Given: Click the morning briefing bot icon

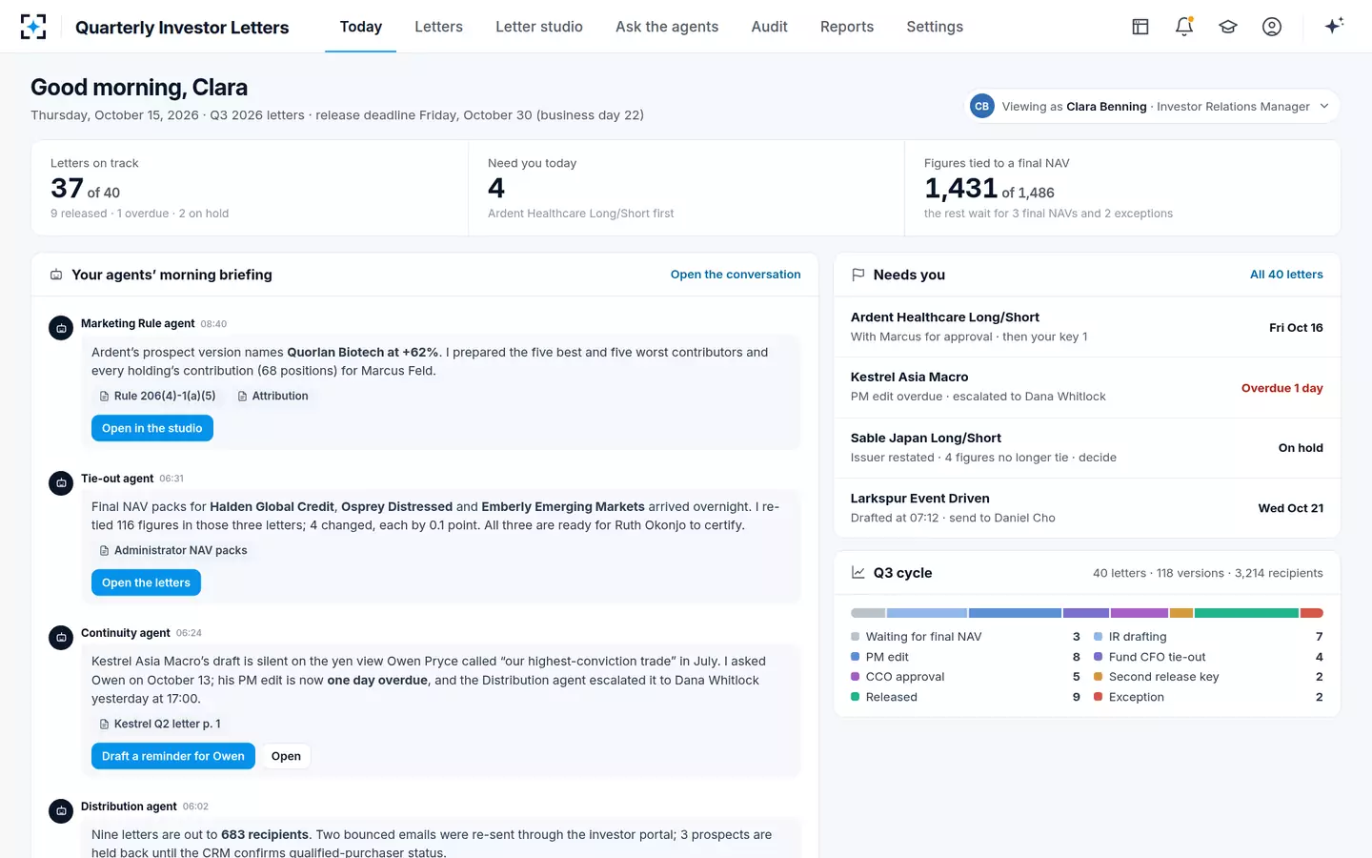Looking at the screenshot, I should click(x=56, y=275).
